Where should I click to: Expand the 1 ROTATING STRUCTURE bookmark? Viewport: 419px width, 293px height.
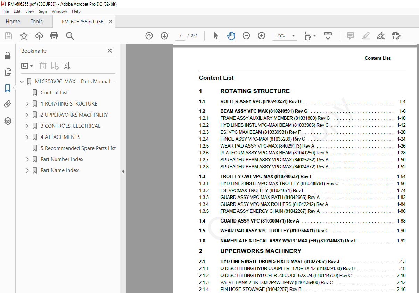pyautogui.click(x=27, y=104)
